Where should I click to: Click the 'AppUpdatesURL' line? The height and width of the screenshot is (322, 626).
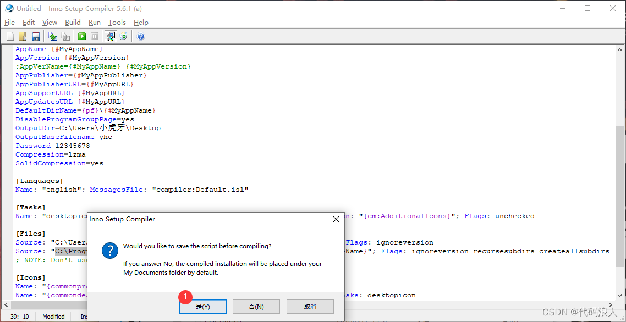tap(70, 102)
